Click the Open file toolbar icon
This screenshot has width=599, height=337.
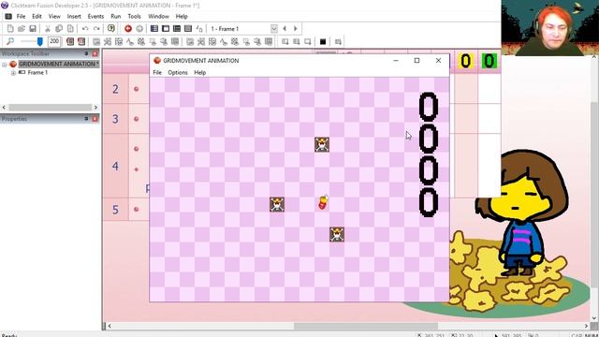coord(22,29)
